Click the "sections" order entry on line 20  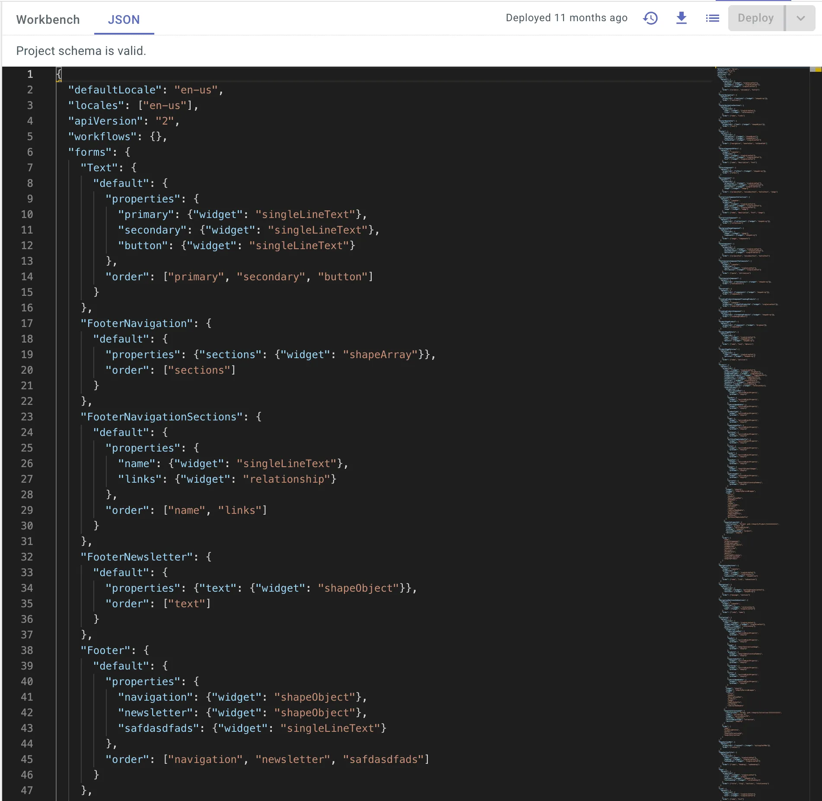(199, 370)
